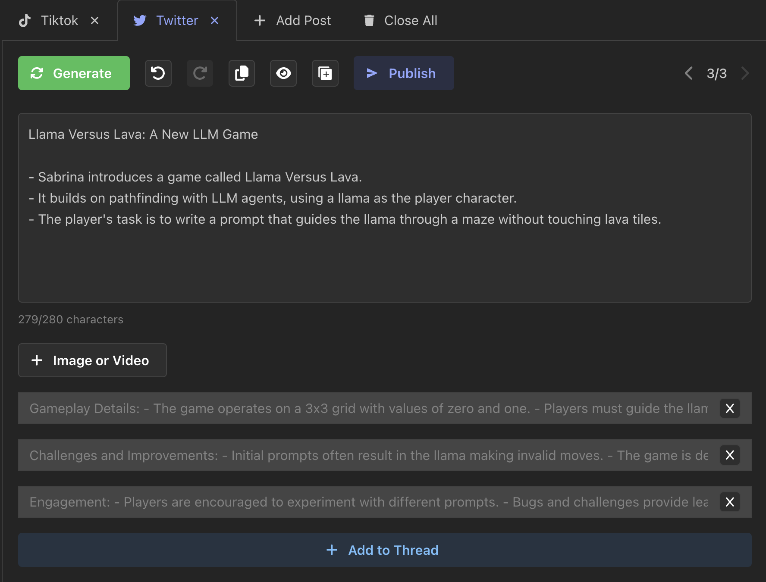766x582 pixels.
Task: Click the undo icon
Action: 158,73
